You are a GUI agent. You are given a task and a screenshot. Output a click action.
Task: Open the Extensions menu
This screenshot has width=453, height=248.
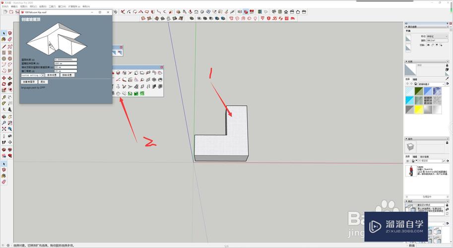click(x=74, y=6)
